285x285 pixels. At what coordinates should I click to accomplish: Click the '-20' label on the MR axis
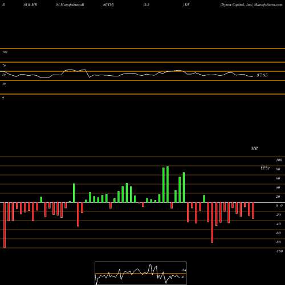coord(278,215)
